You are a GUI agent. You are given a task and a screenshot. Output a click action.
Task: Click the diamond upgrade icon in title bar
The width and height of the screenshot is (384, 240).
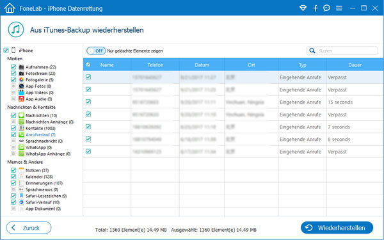[x=303, y=8]
